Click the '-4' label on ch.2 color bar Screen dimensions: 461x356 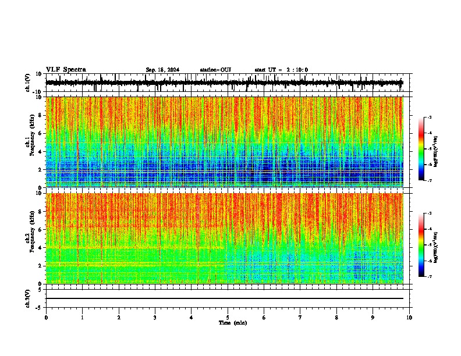tap(429, 229)
